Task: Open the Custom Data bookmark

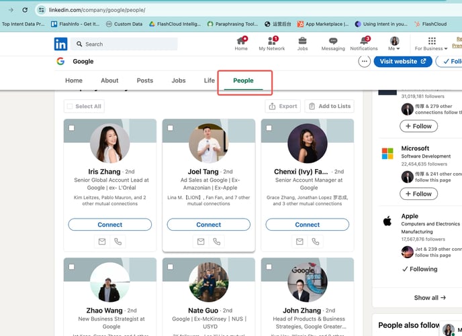Action: tap(124, 24)
